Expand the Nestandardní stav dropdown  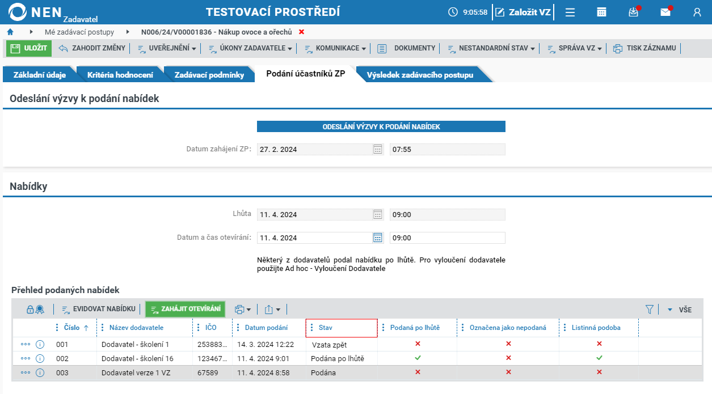click(x=491, y=48)
